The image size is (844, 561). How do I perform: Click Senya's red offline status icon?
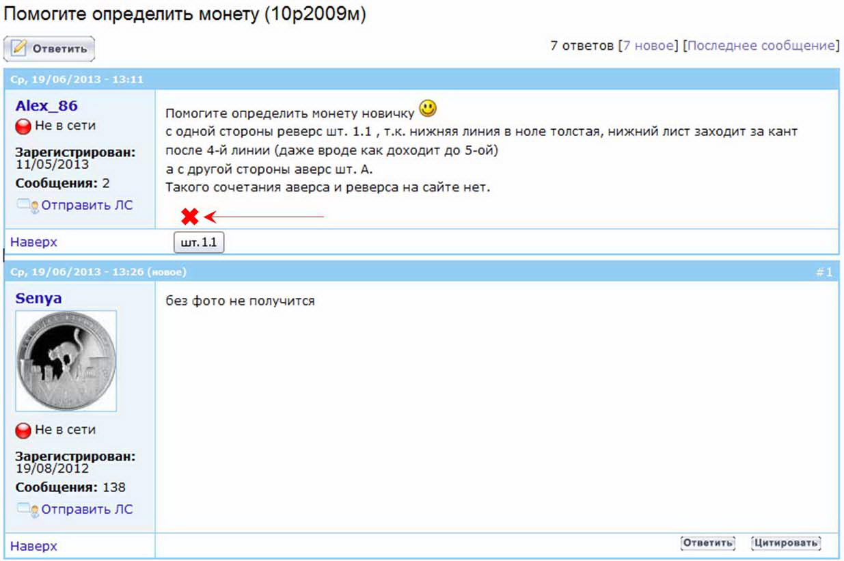pyautogui.click(x=23, y=430)
